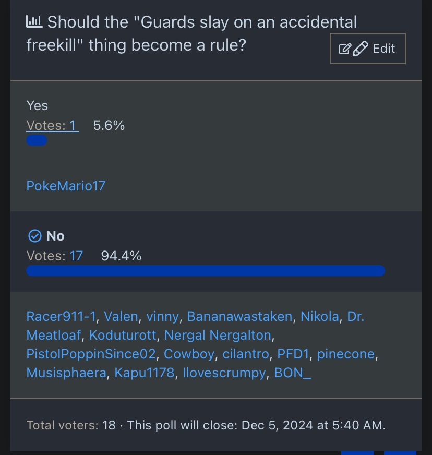Click the poll bar chart icon
Screen dimensions: 432x455
pyautogui.click(x=34, y=22)
